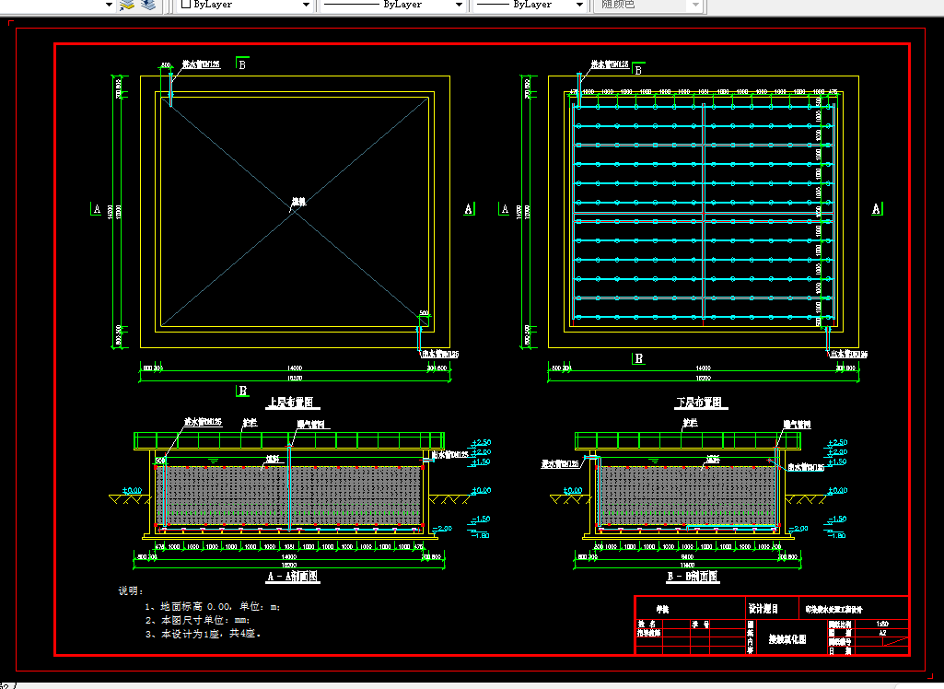Select the 1:50 scale value
Image resolution: width=944 pixels, height=689 pixels.
pos(882,624)
